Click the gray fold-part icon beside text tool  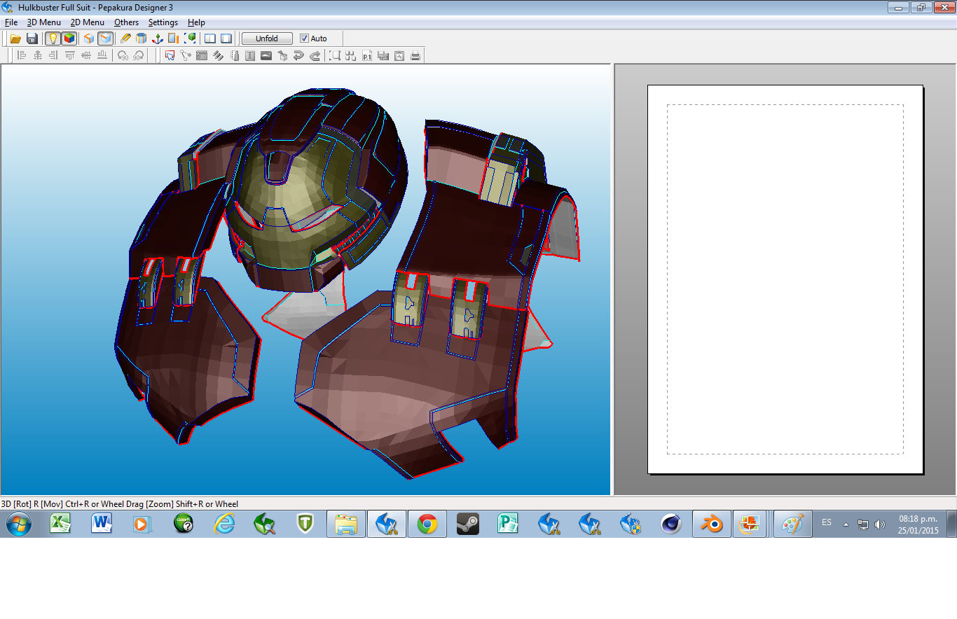(x=234, y=55)
